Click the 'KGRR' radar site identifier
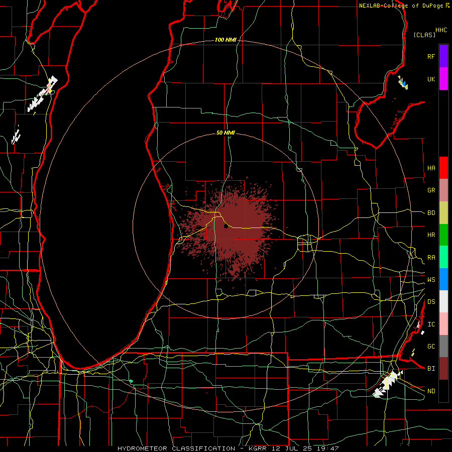Screen dimensions: 452x452 [258, 448]
